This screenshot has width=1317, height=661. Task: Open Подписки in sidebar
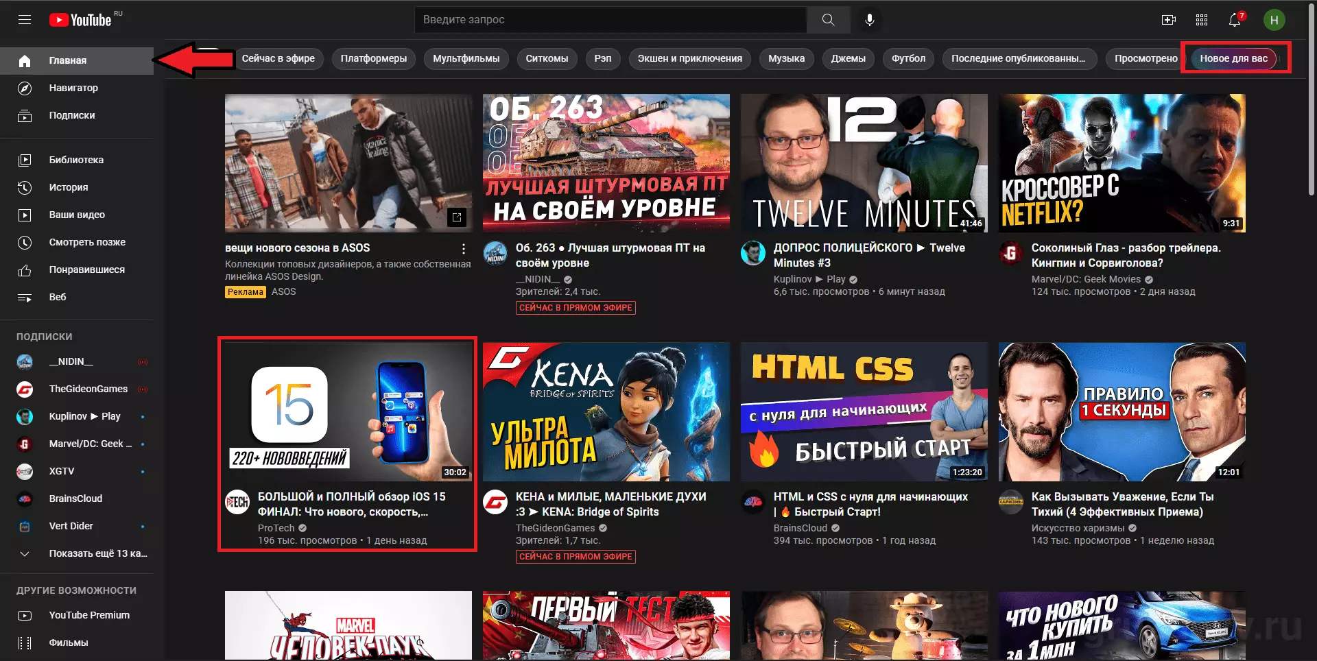pos(77,115)
